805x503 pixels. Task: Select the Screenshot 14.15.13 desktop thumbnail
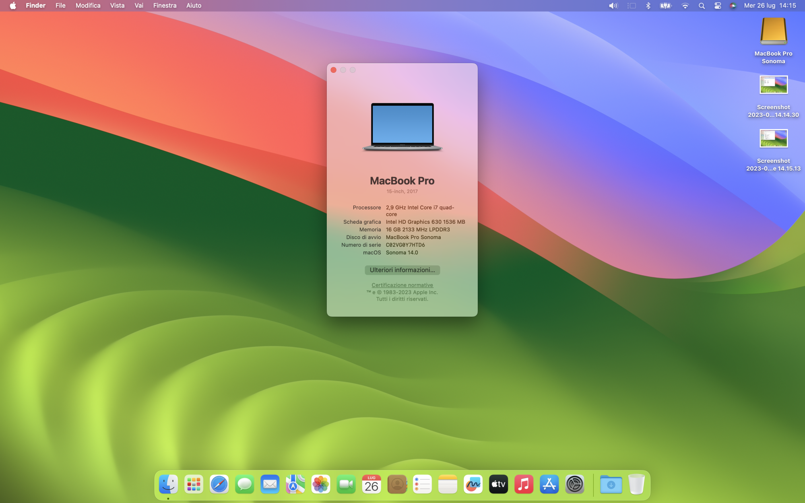[x=773, y=139]
